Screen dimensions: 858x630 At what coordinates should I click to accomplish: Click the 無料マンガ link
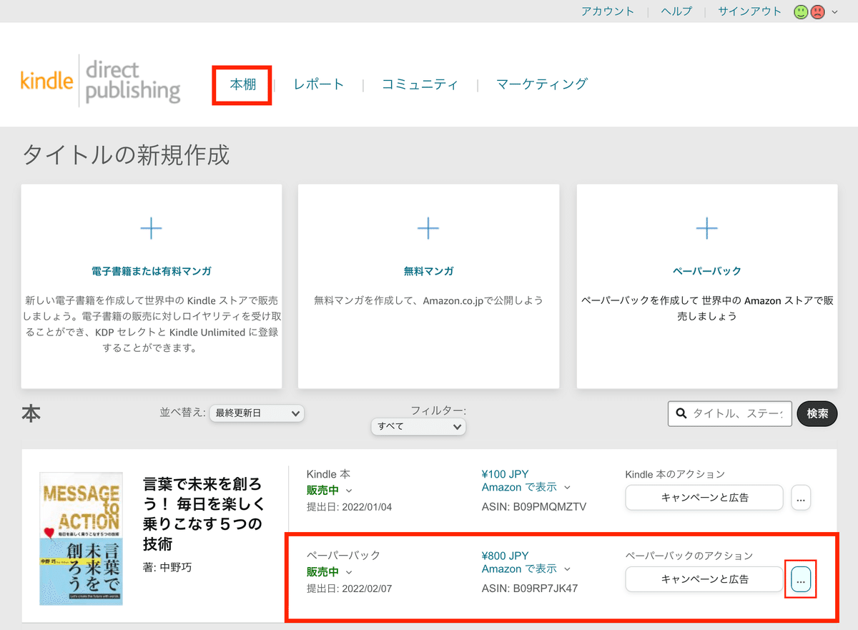pyautogui.click(x=428, y=272)
